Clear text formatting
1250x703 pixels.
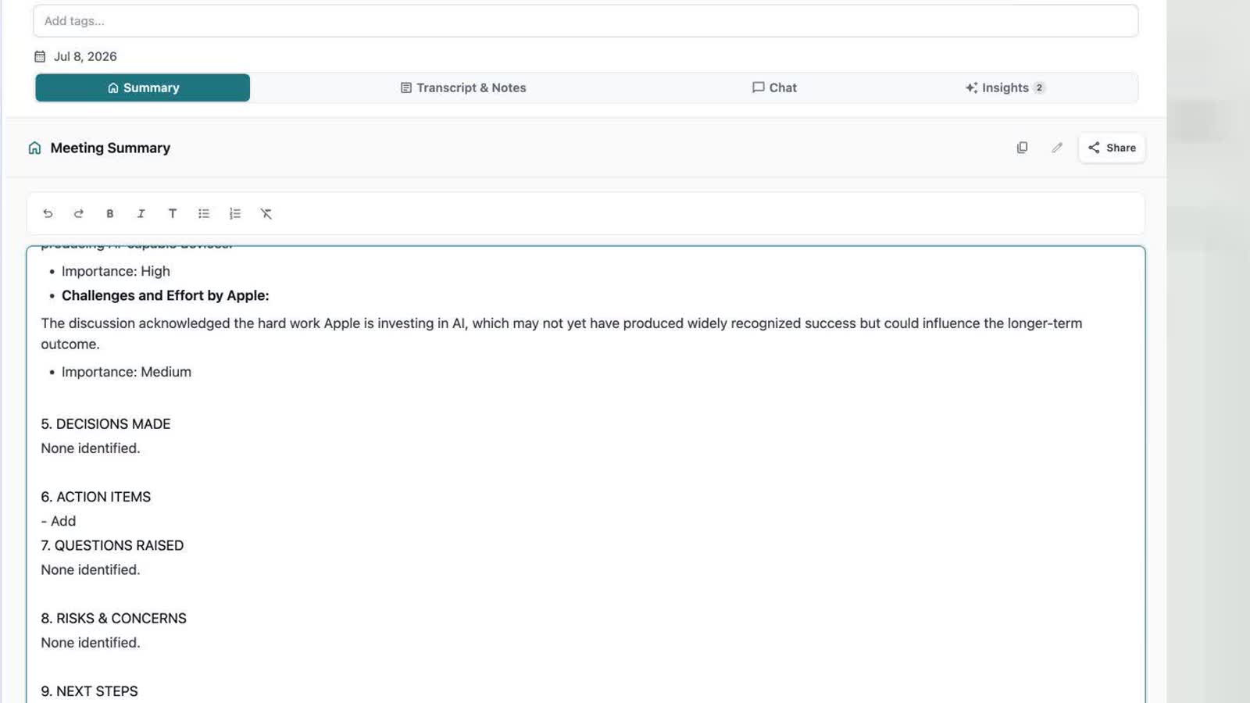(266, 213)
